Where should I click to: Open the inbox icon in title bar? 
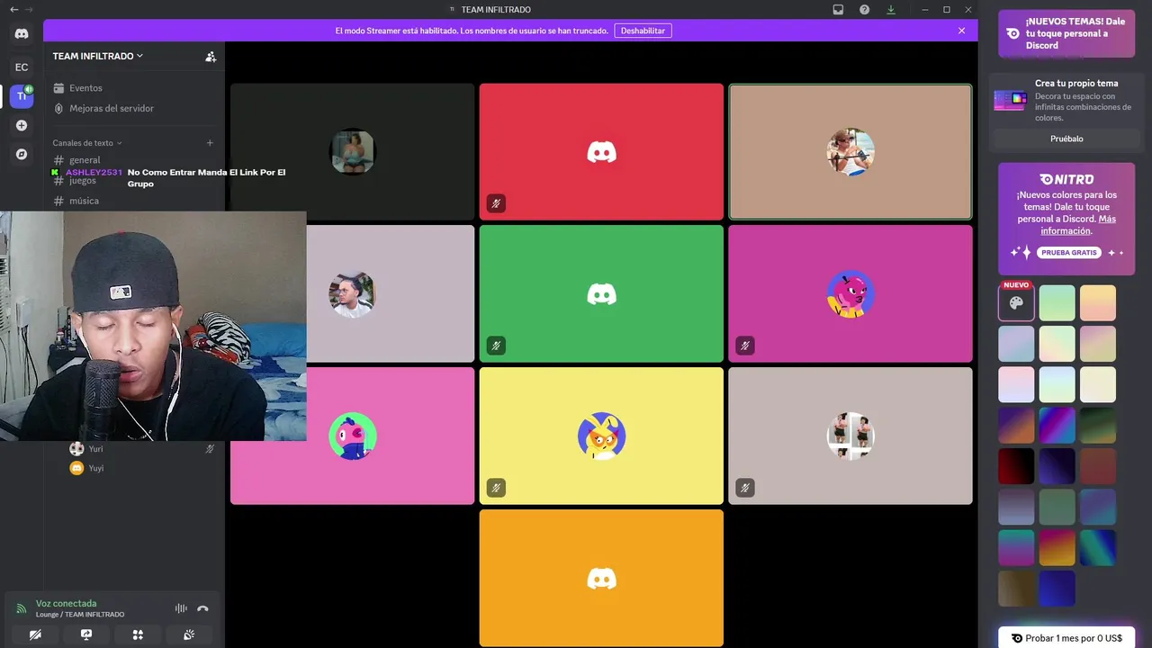pos(838,10)
